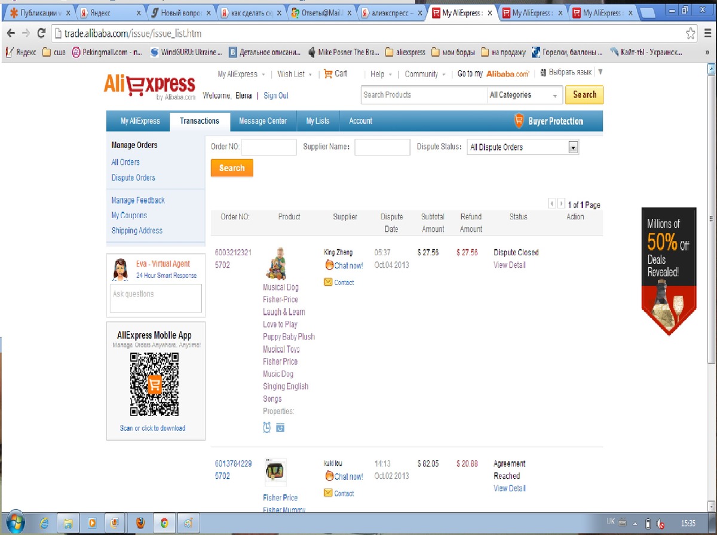Expand the My AliExpress top menu
The height and width of the screenshot is (535, 717).
[x=241, y=74]
